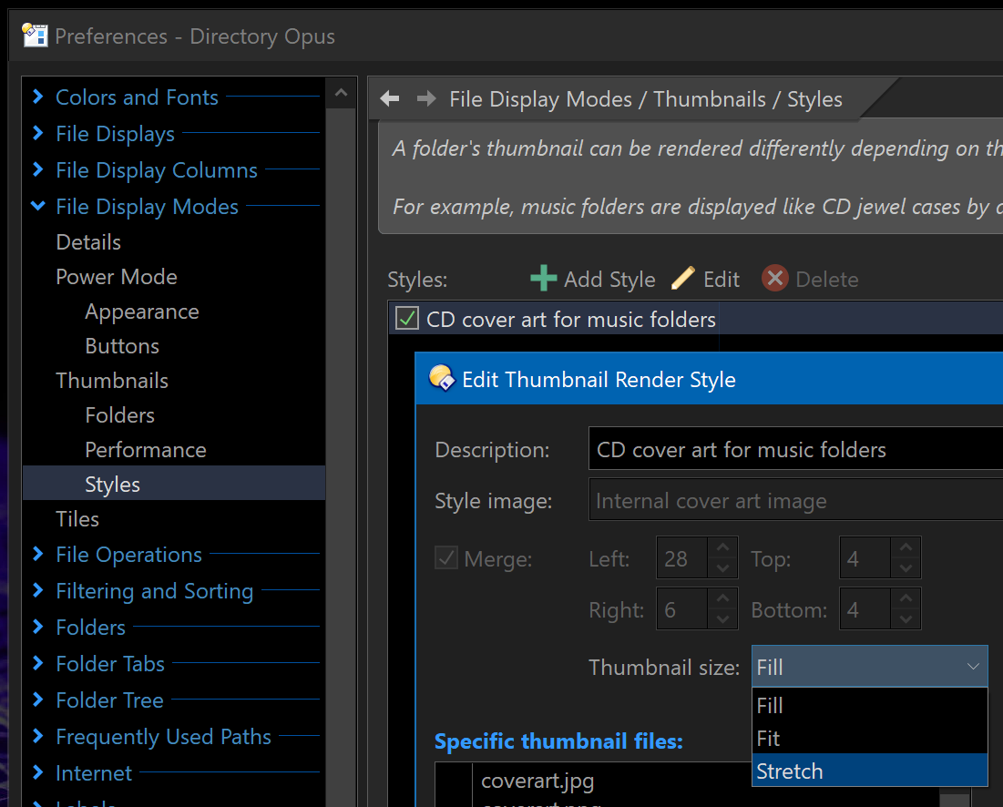The width and height of the screenshot is (1003, 807).
Task: Decrease the Right margin value
Action: pyautogui.click(x=722, y=619)
